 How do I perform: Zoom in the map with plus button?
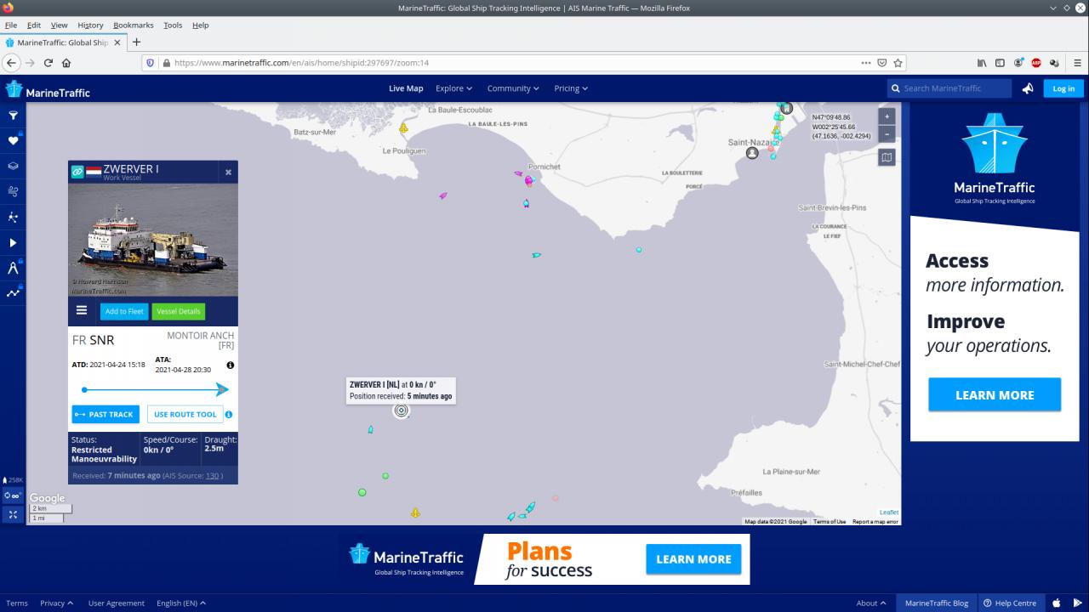pyautogui.click(x=887, y=116)
